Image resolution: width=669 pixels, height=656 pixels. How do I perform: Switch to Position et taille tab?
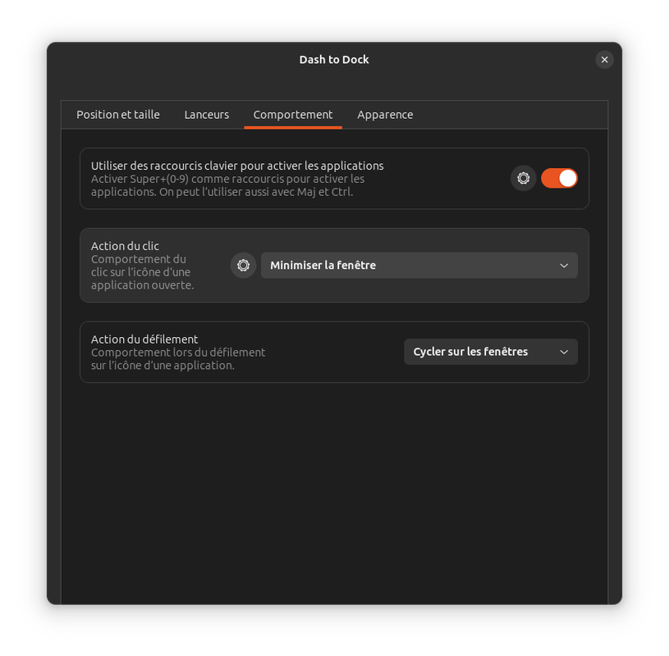click(x=118, y=115)
